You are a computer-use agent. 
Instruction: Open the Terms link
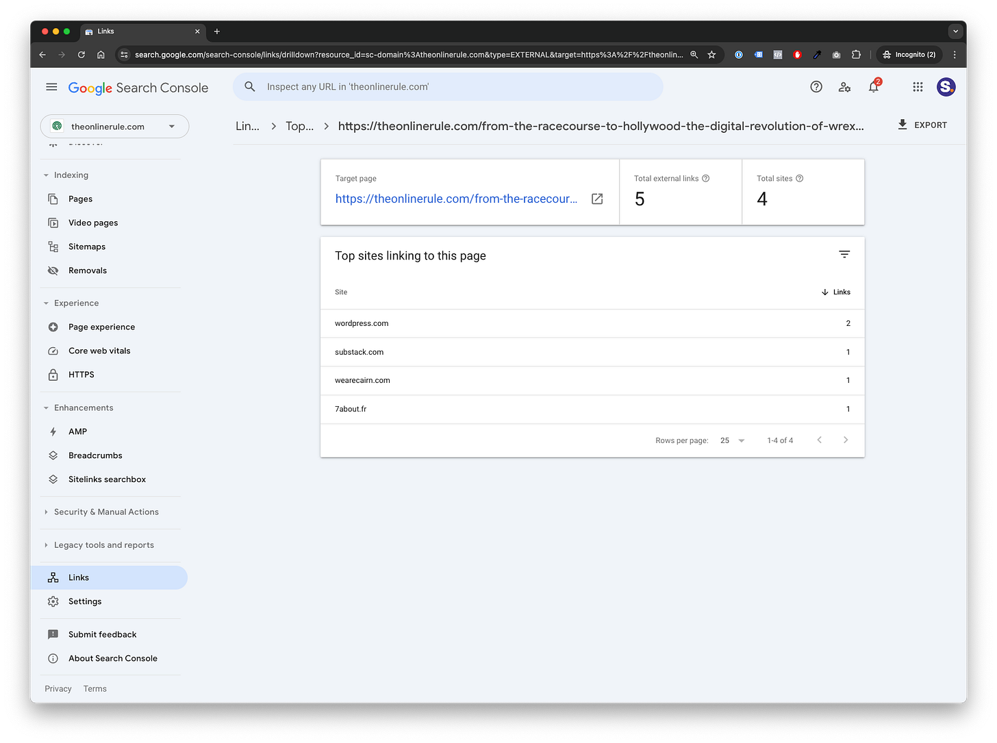95,689
